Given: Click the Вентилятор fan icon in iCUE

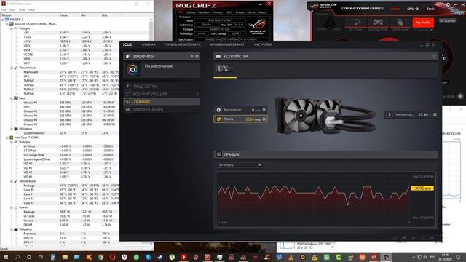Looking at the screenshot, I should point(218,110).
